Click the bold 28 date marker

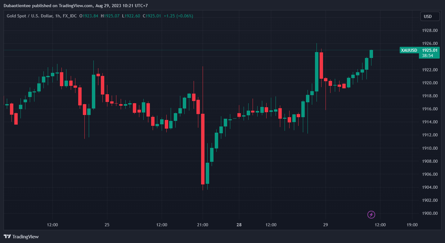pos(239,225)
